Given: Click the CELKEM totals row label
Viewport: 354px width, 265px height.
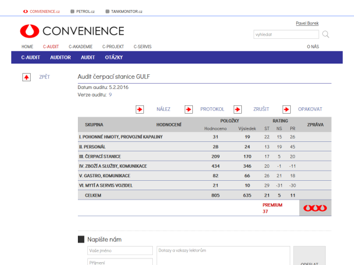Looking at the screenshot, I should [93, 196].
